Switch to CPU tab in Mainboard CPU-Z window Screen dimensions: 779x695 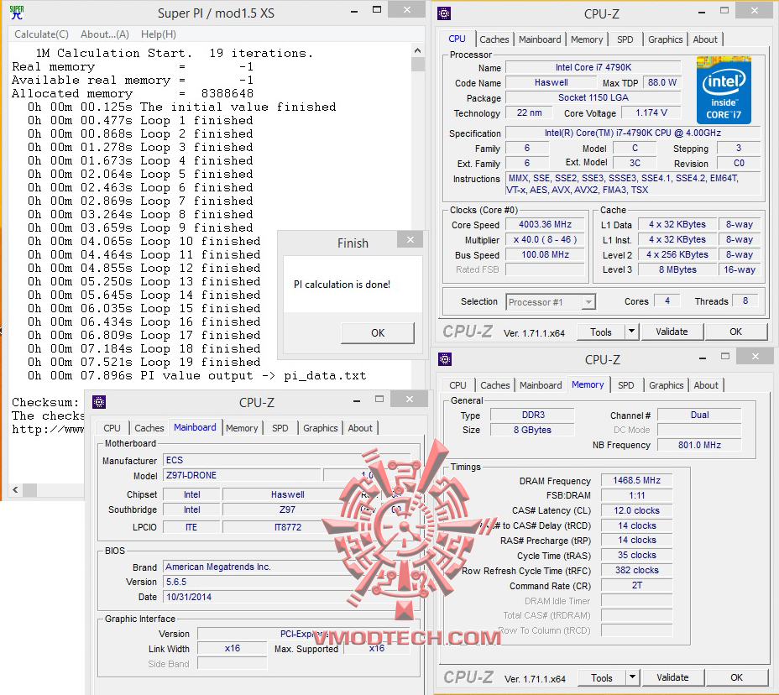point(112,428)
